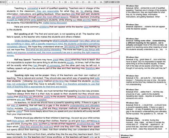
Task: Expand the 'Deleted: know…ealise' balloon arrow
Action: (x=166, y=98)
